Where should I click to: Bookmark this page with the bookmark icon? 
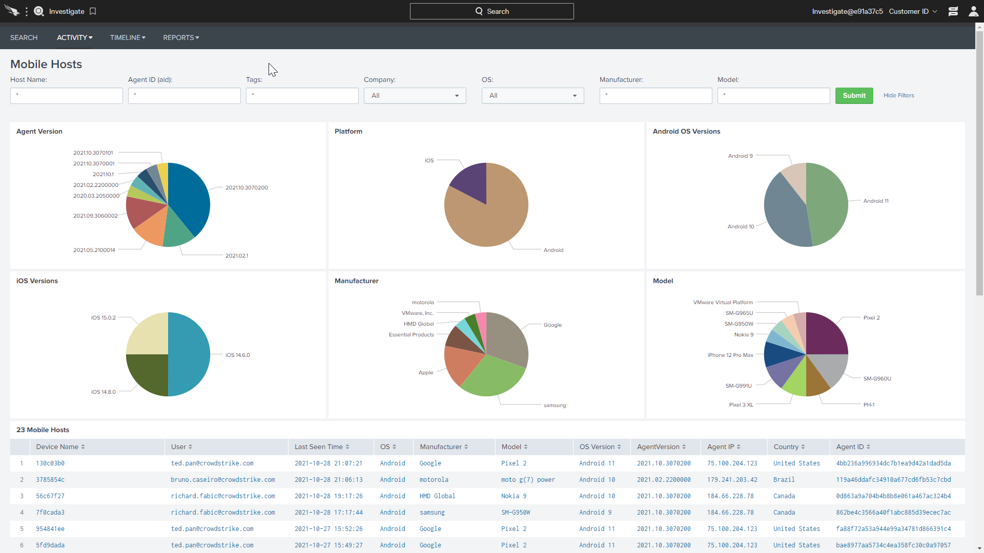pos(93,11)
